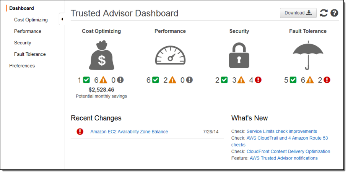Click the red alert icon under Security
348x174 pixels.
[x=258, y=80]
